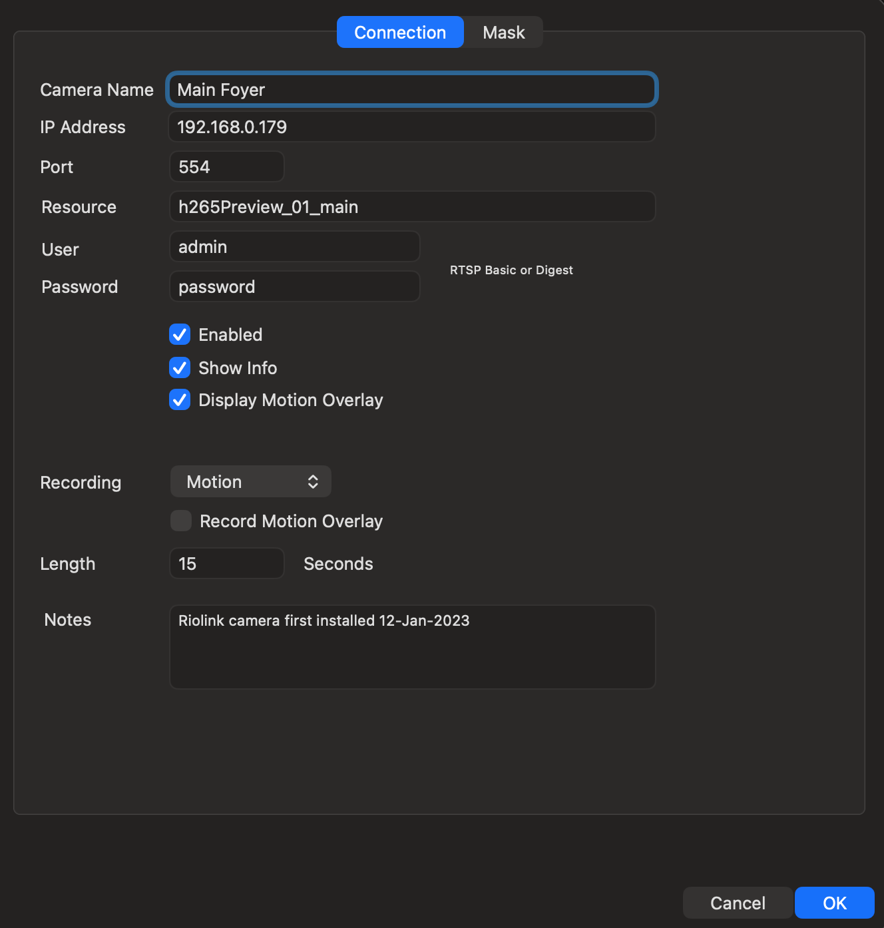Select the Connection tab
This screenshot has height=928, width=884.
[399, 32]
